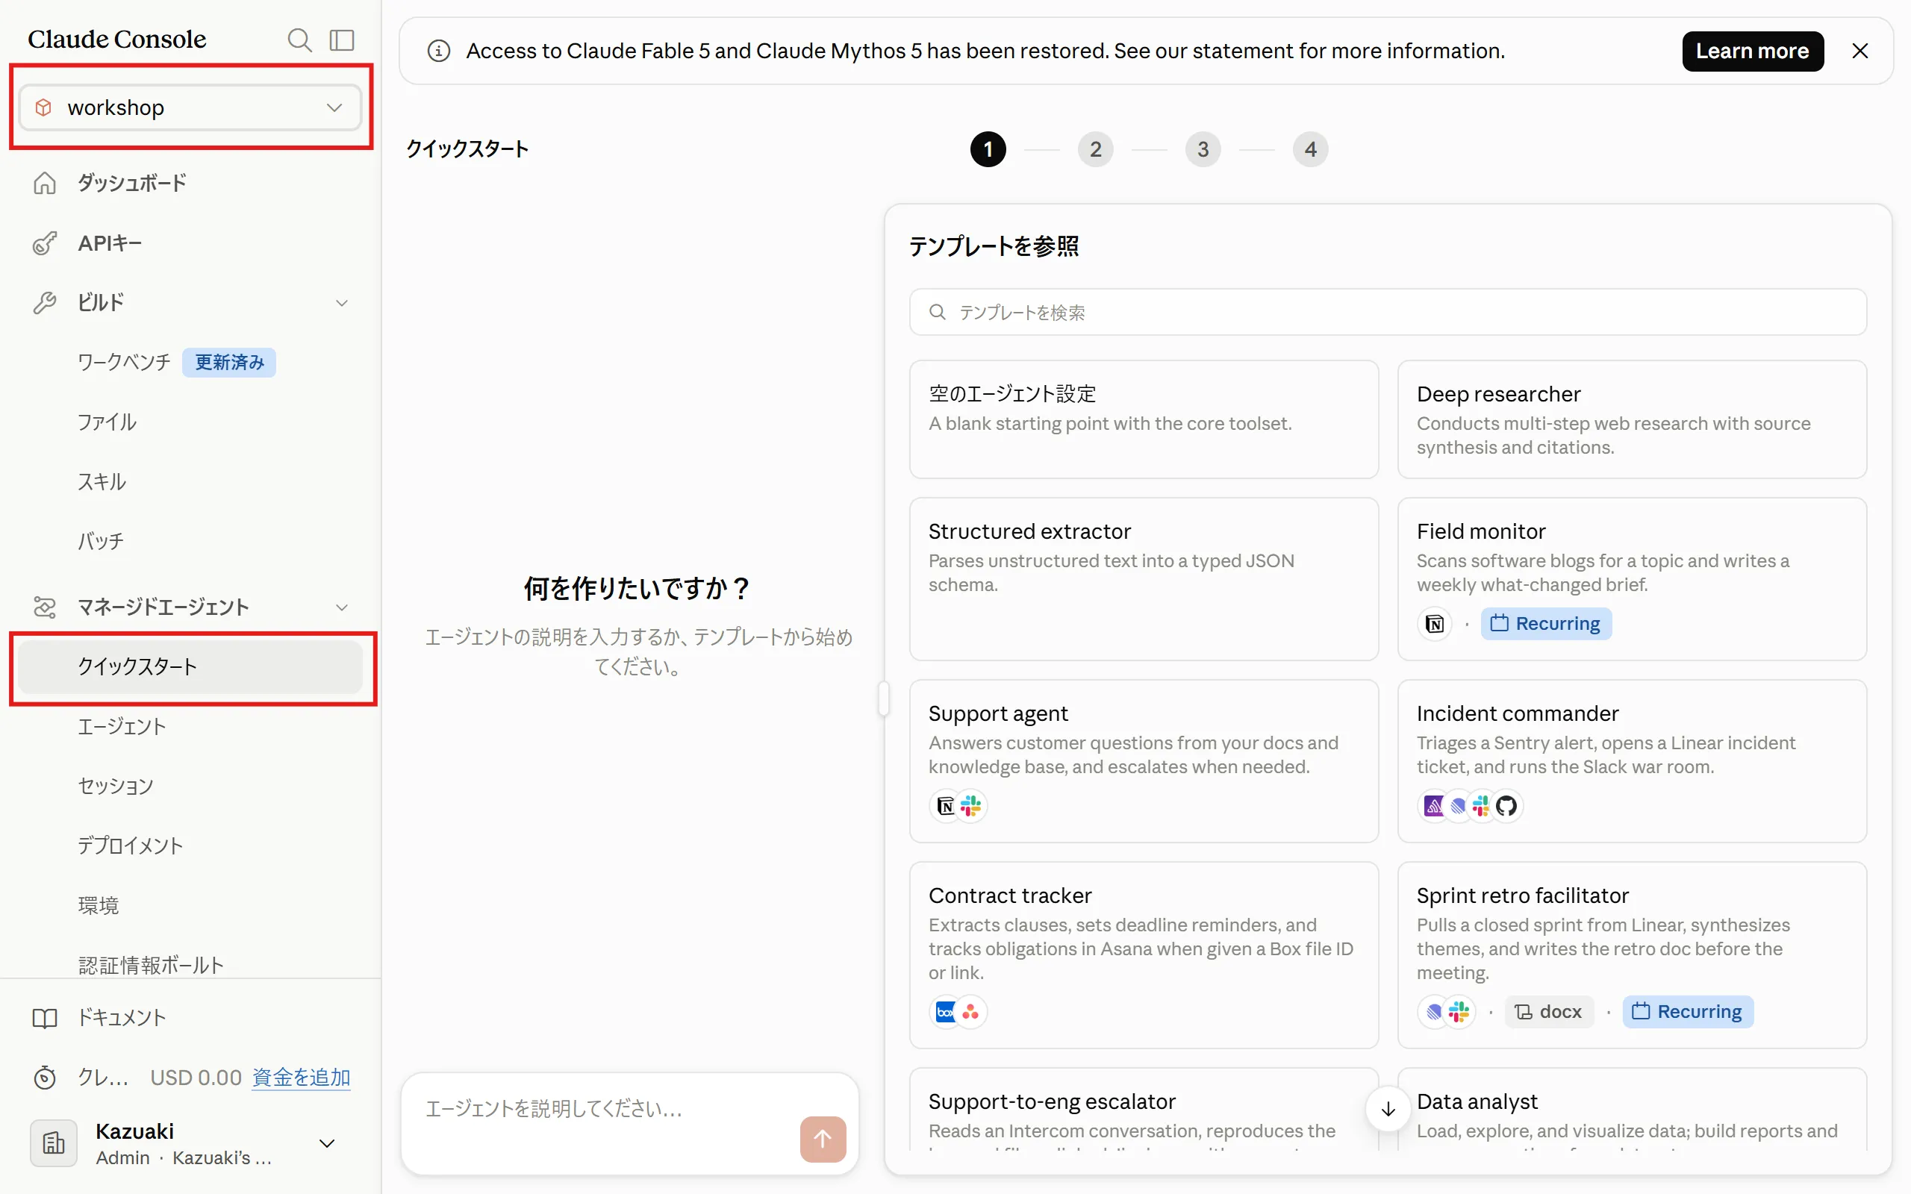Viewport: 1911px width, 1194px height.
Task: Select the Deep researcher template
Action: coord(1632,419)
